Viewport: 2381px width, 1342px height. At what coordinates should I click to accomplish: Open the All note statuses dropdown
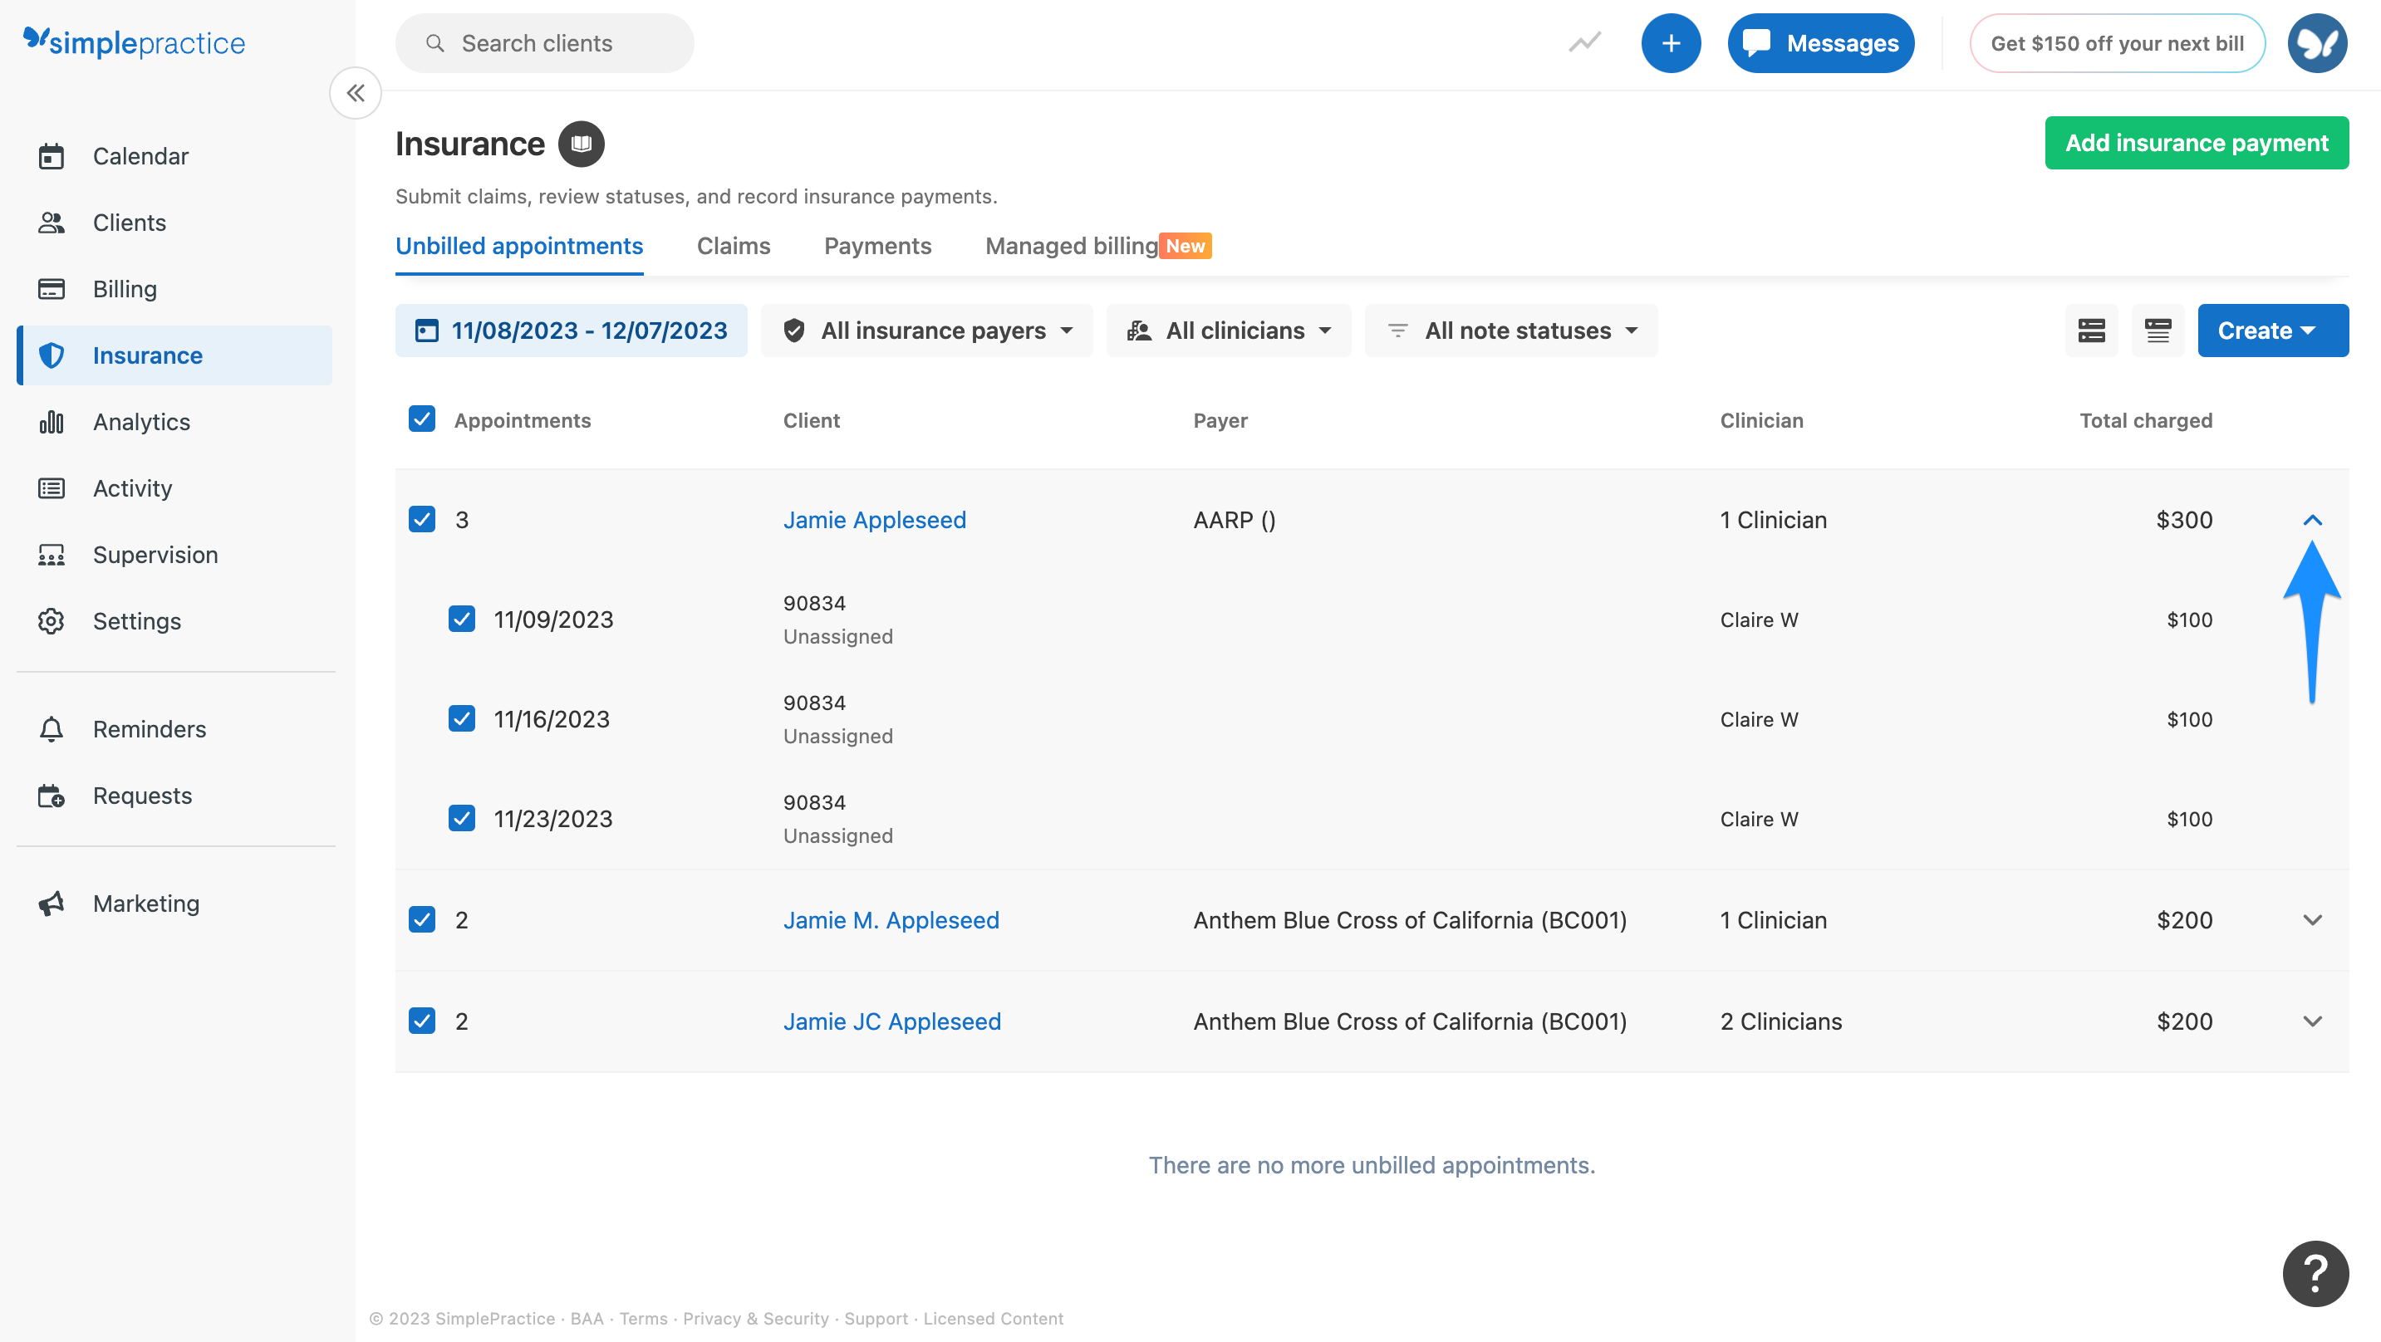pos(1511,331)
